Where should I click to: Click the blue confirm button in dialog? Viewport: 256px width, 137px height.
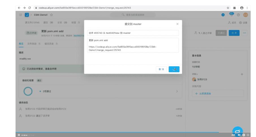(174, 69)
